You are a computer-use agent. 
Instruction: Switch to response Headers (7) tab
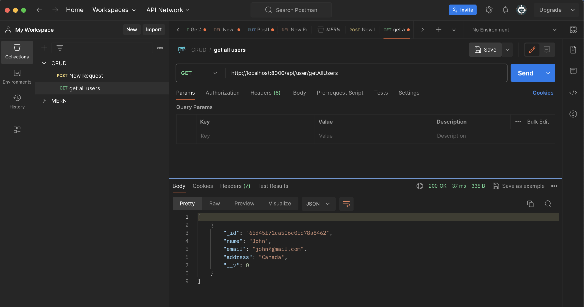[235, 186]
